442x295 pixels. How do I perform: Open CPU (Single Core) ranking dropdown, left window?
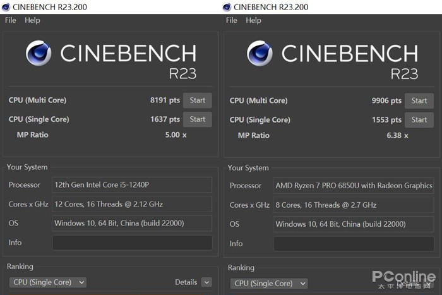pos(48,282)
